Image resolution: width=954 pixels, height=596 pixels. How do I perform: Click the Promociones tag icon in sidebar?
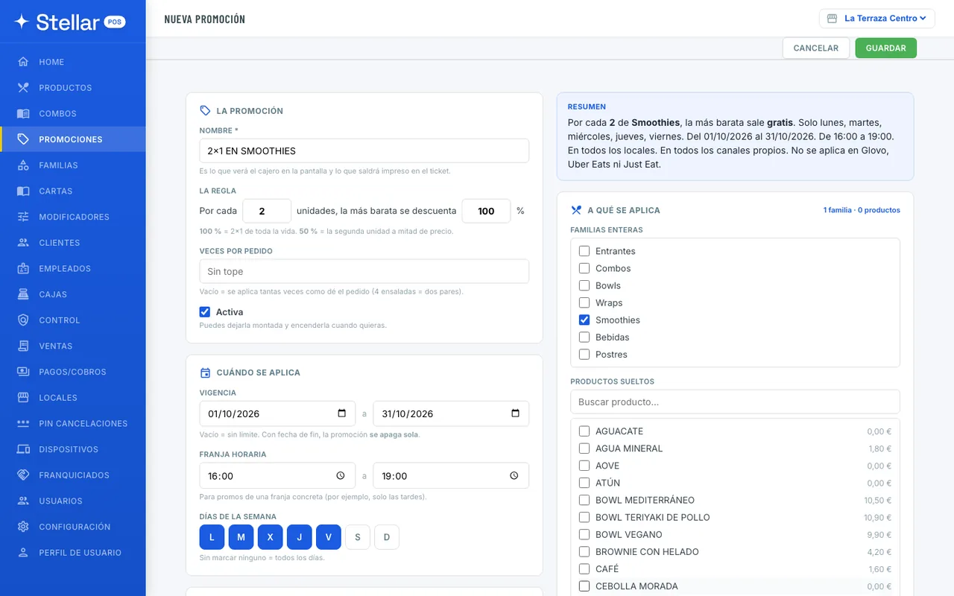[x=23, y=139]
